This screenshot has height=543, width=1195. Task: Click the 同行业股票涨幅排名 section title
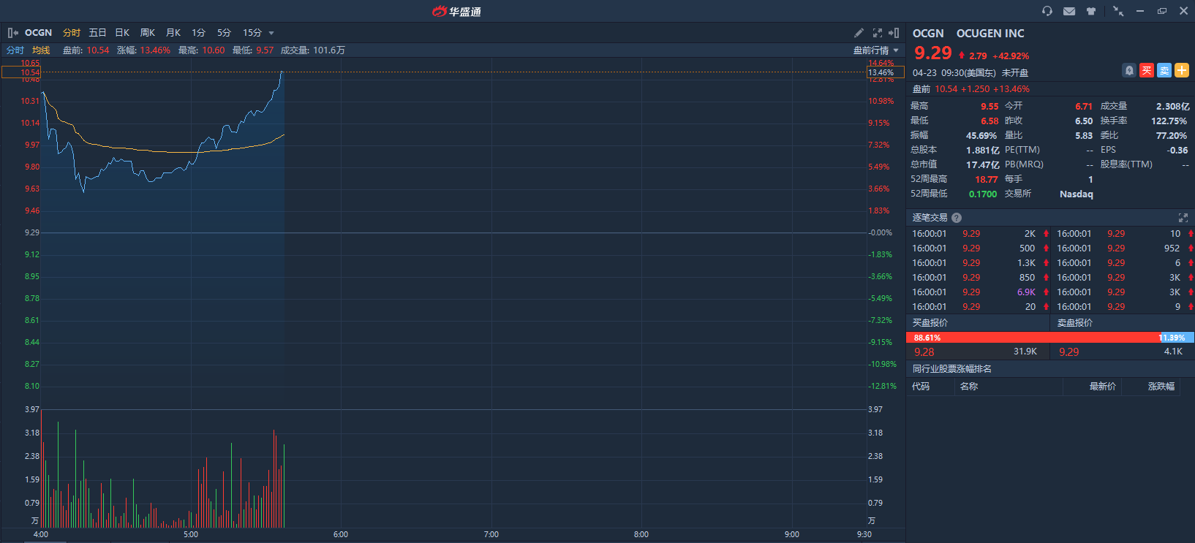952,369
